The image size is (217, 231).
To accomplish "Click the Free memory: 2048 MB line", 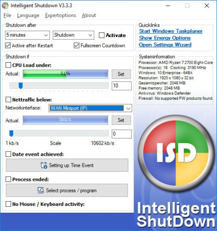I will click(159, 88).
